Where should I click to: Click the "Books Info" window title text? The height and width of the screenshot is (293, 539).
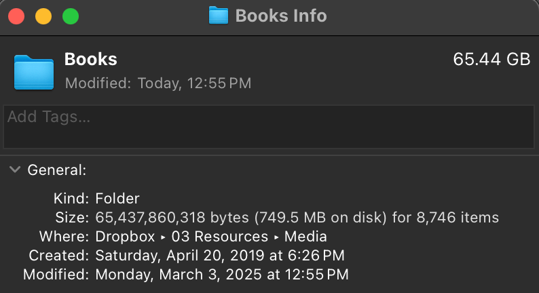tap(280, 16)
